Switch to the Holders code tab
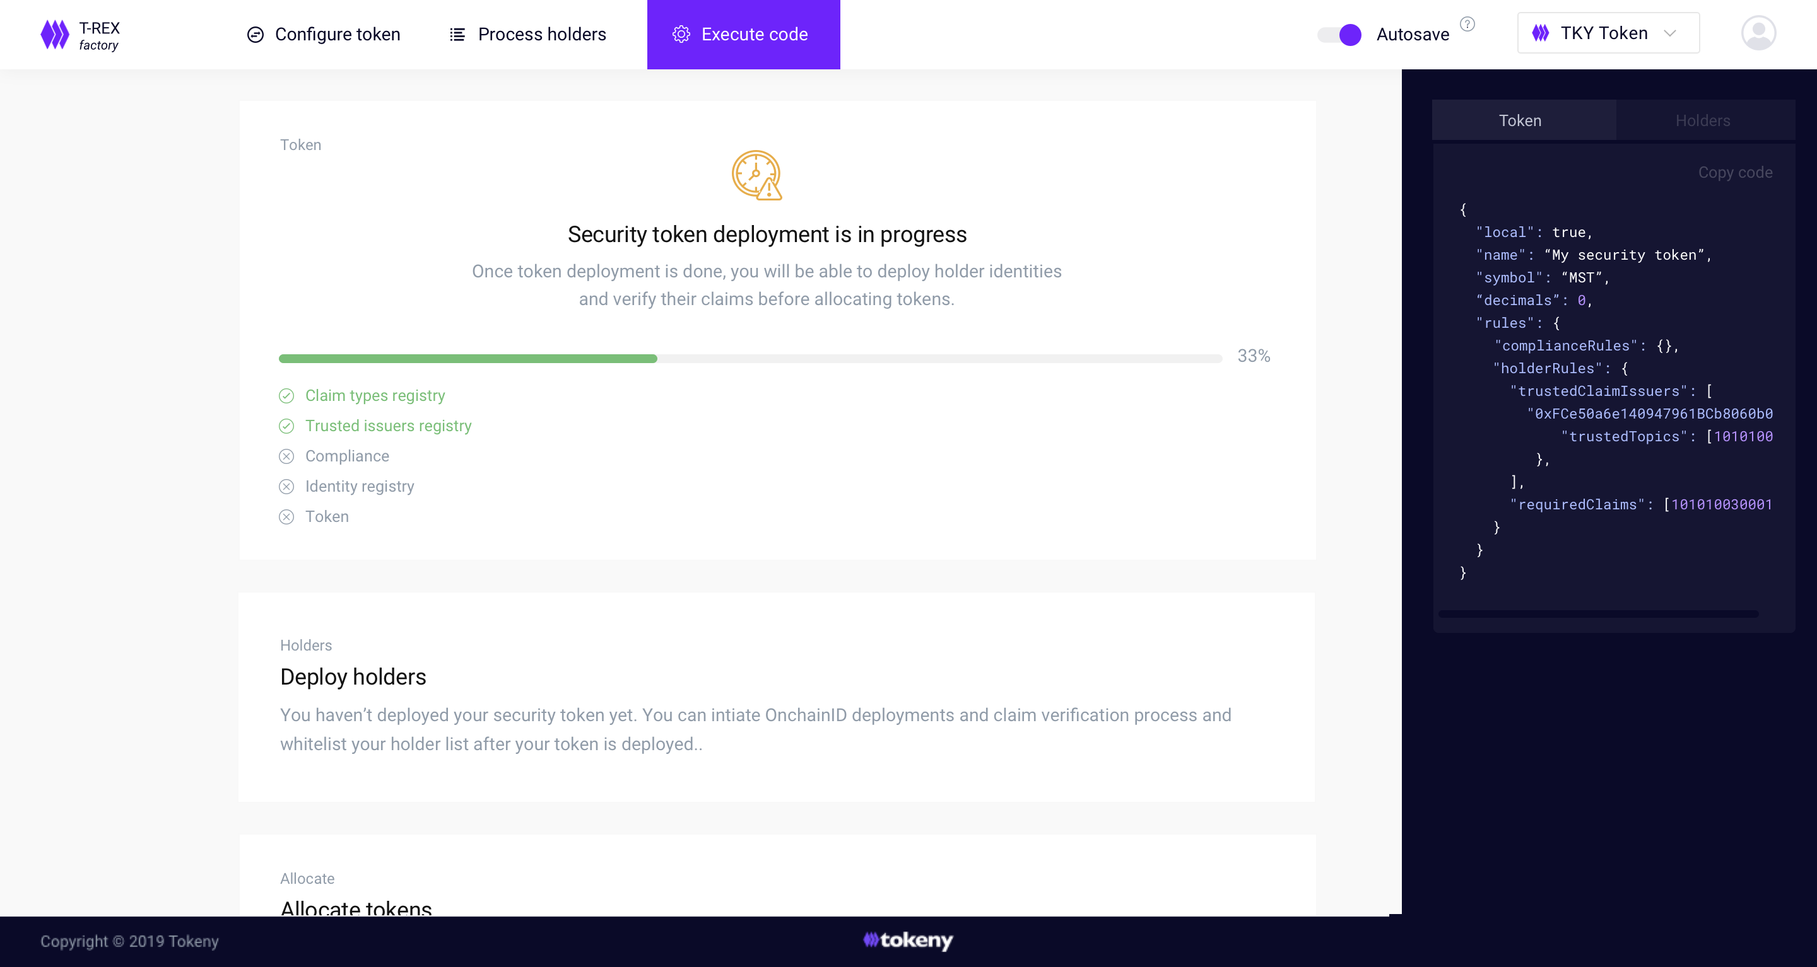 1703,120
